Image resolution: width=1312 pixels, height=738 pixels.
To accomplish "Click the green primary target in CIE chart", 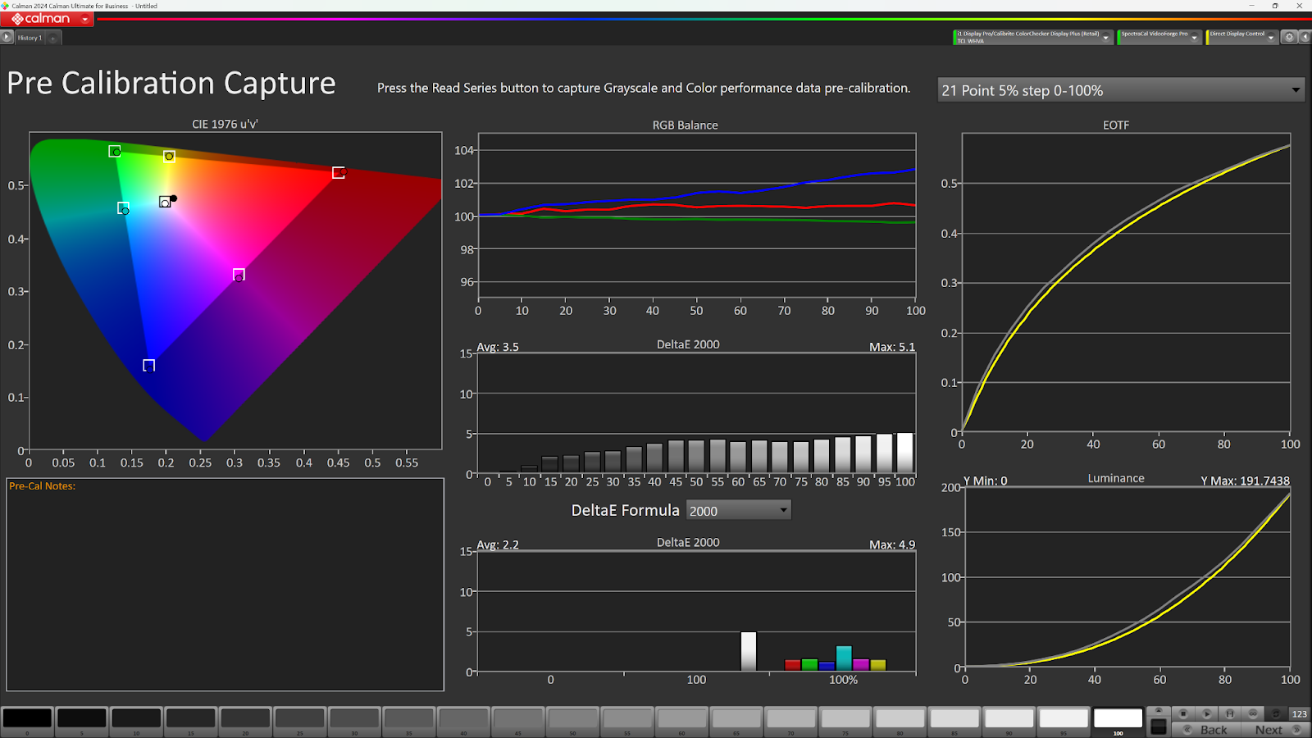I will [115, 151].
